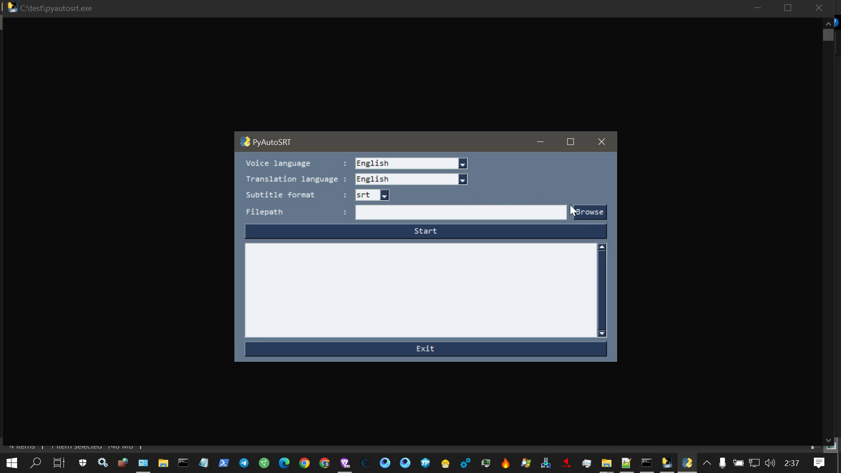Show hidden system tray icons
Image resolution: width=841 pixels, height=473 pixels.
707,463
